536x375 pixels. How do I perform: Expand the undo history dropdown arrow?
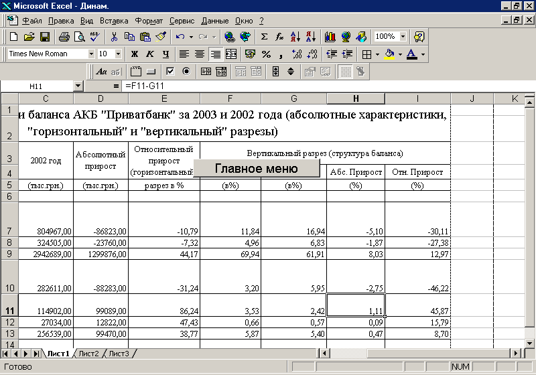191,37
